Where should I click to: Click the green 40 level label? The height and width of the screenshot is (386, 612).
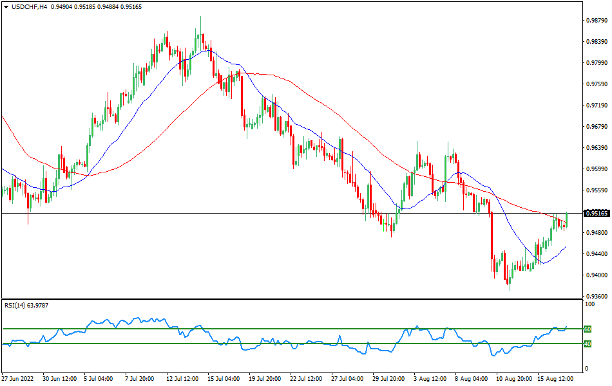click(586, 344)
